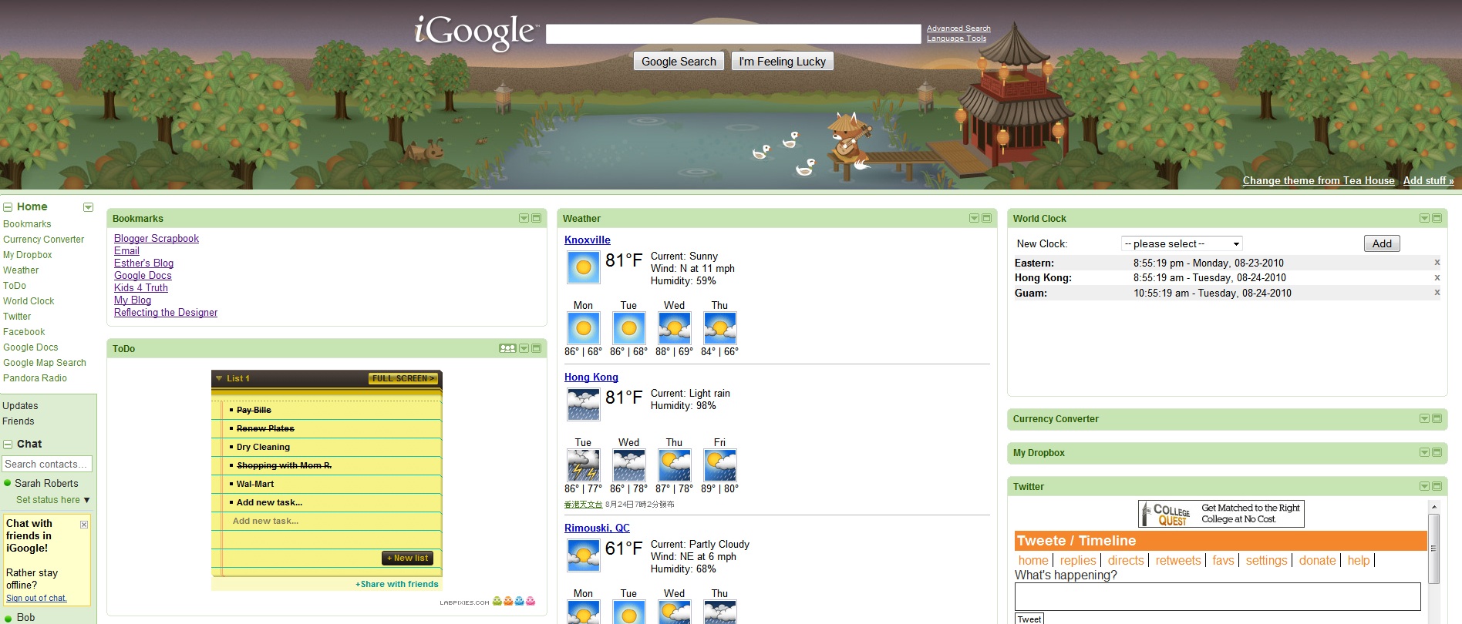Click FULL SCREEN button in ToDo list
The image size is (1462, 624).
403,378
